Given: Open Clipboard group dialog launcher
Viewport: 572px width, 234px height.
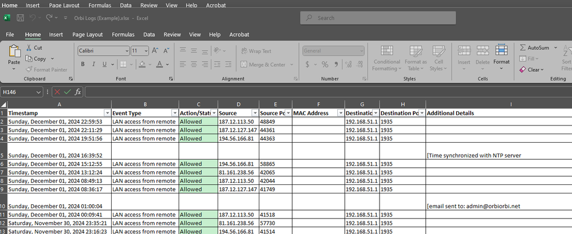Looking at the screenshot, I should pos(71,79).
